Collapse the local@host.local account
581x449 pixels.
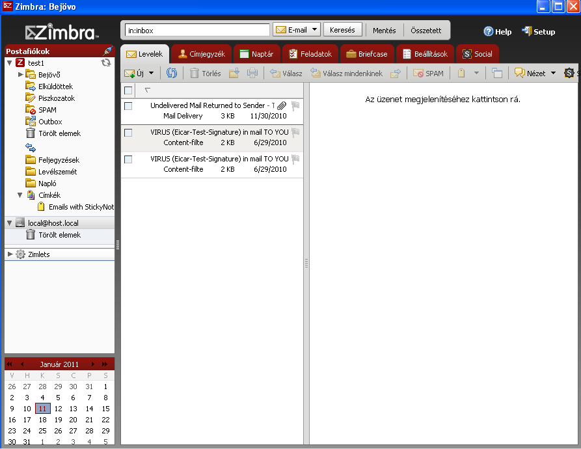pyautogui.click(x=10, y=223)
